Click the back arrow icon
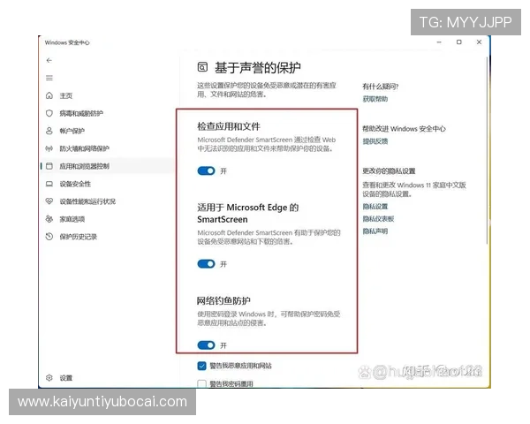Screen dimensions: 530x424 [49, 60]
